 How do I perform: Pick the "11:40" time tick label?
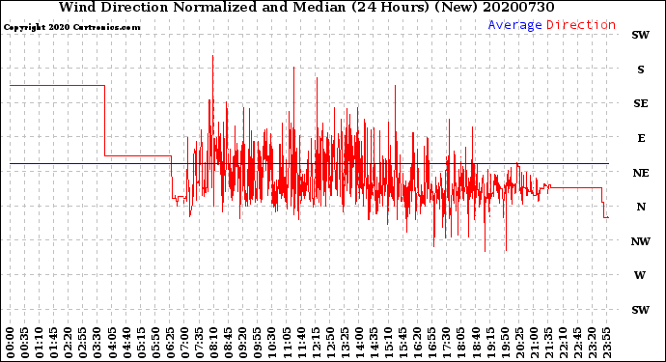301,343
